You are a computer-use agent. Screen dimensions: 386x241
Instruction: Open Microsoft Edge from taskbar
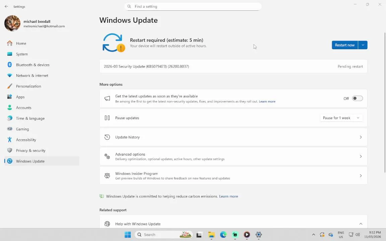(223, 235)
